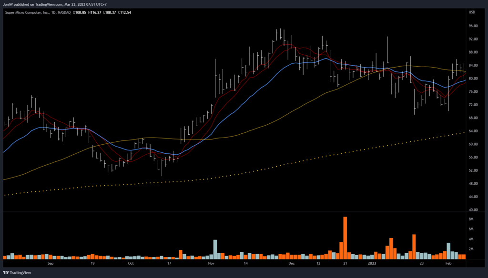Click the 64.00 price axis label

point(473,131)
